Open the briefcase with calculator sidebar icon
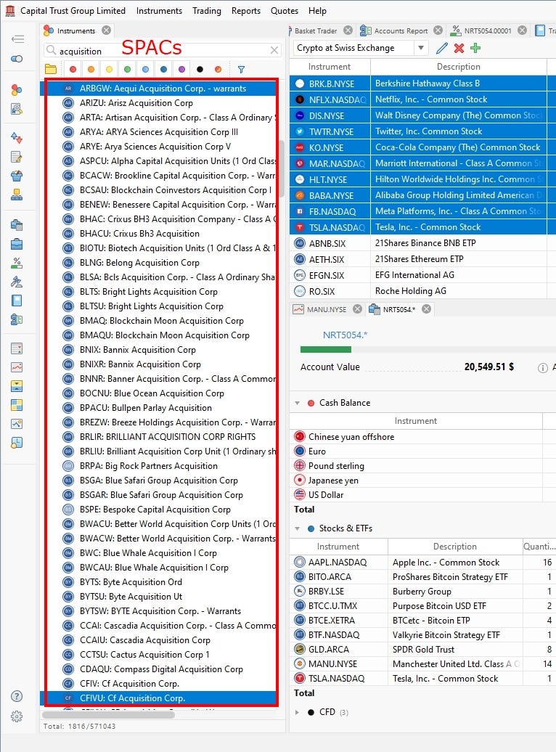The width and height of the screenshot is (556, 752). [17, 225]
